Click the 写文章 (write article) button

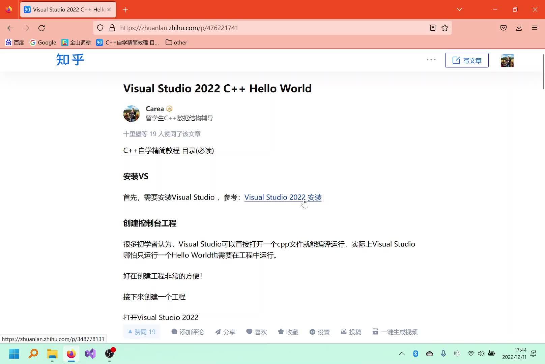tap(467, 60)
